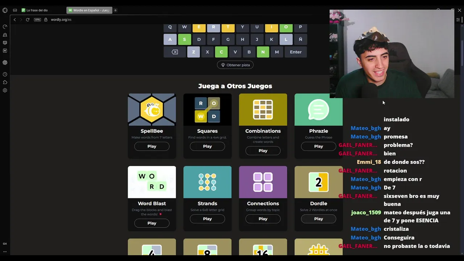Toggle the VPN badge in address bar
Viewport: 464px width, 261px height.
37,20
